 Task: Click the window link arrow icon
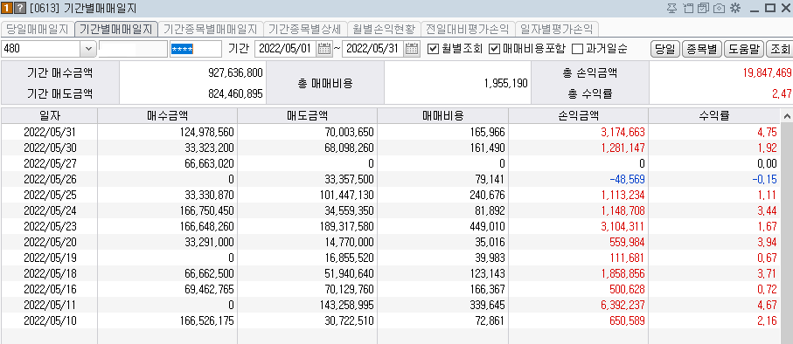687,8
